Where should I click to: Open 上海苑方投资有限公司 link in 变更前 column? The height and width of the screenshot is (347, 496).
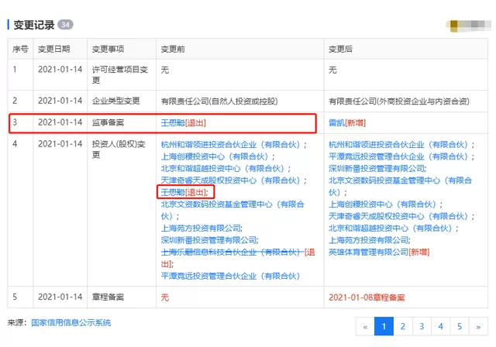pyautogui.click(x=201, y=228)
